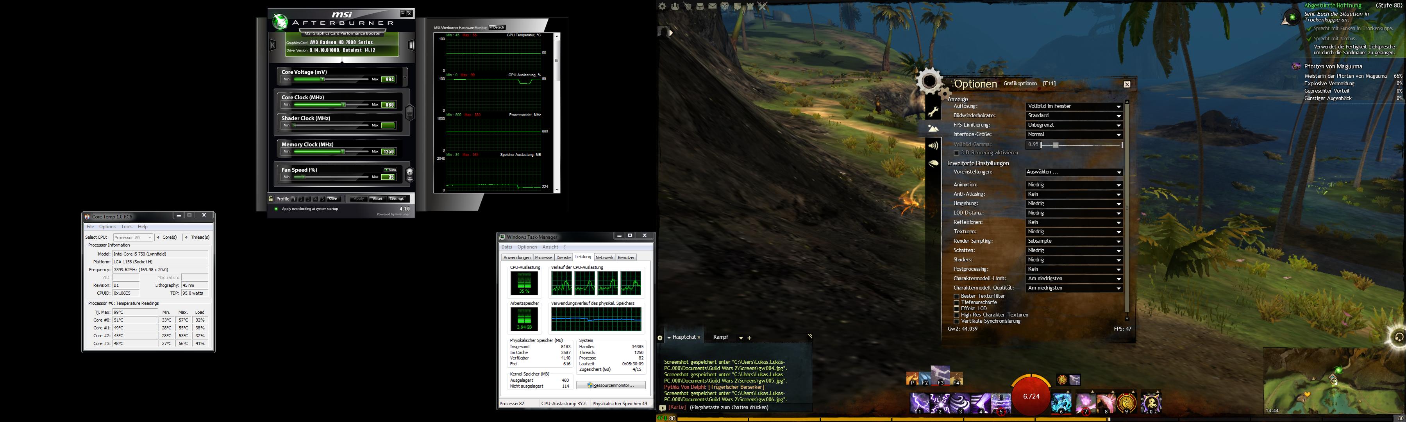The height and width of the screenshot is (422, 1406).
Task: Click the Link clocks icon in Afterburner
Action: (410, 113)
